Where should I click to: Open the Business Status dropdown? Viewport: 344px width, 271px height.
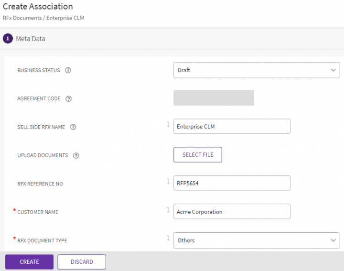pyautogui.click(x=257, y=70)
